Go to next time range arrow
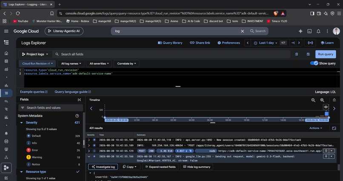This screenshot has width=343, height=181. click(299, 43)
